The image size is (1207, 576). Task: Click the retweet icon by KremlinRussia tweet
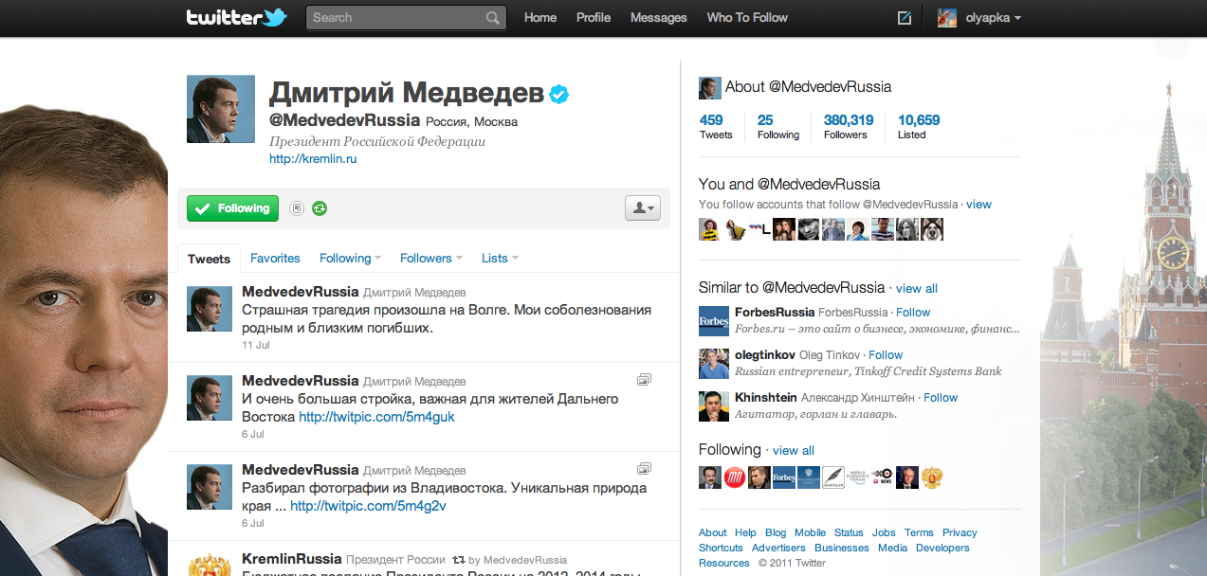[x=459, y=560]
